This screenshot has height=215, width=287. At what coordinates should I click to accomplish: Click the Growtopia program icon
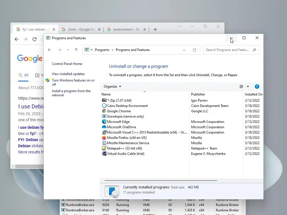(104, 116)
